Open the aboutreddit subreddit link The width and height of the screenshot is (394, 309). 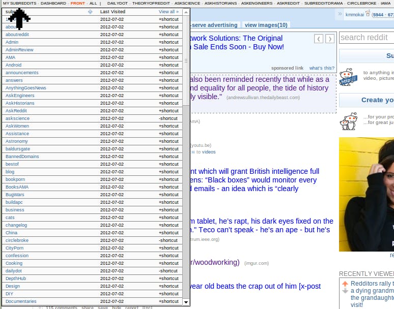[17, 35]
